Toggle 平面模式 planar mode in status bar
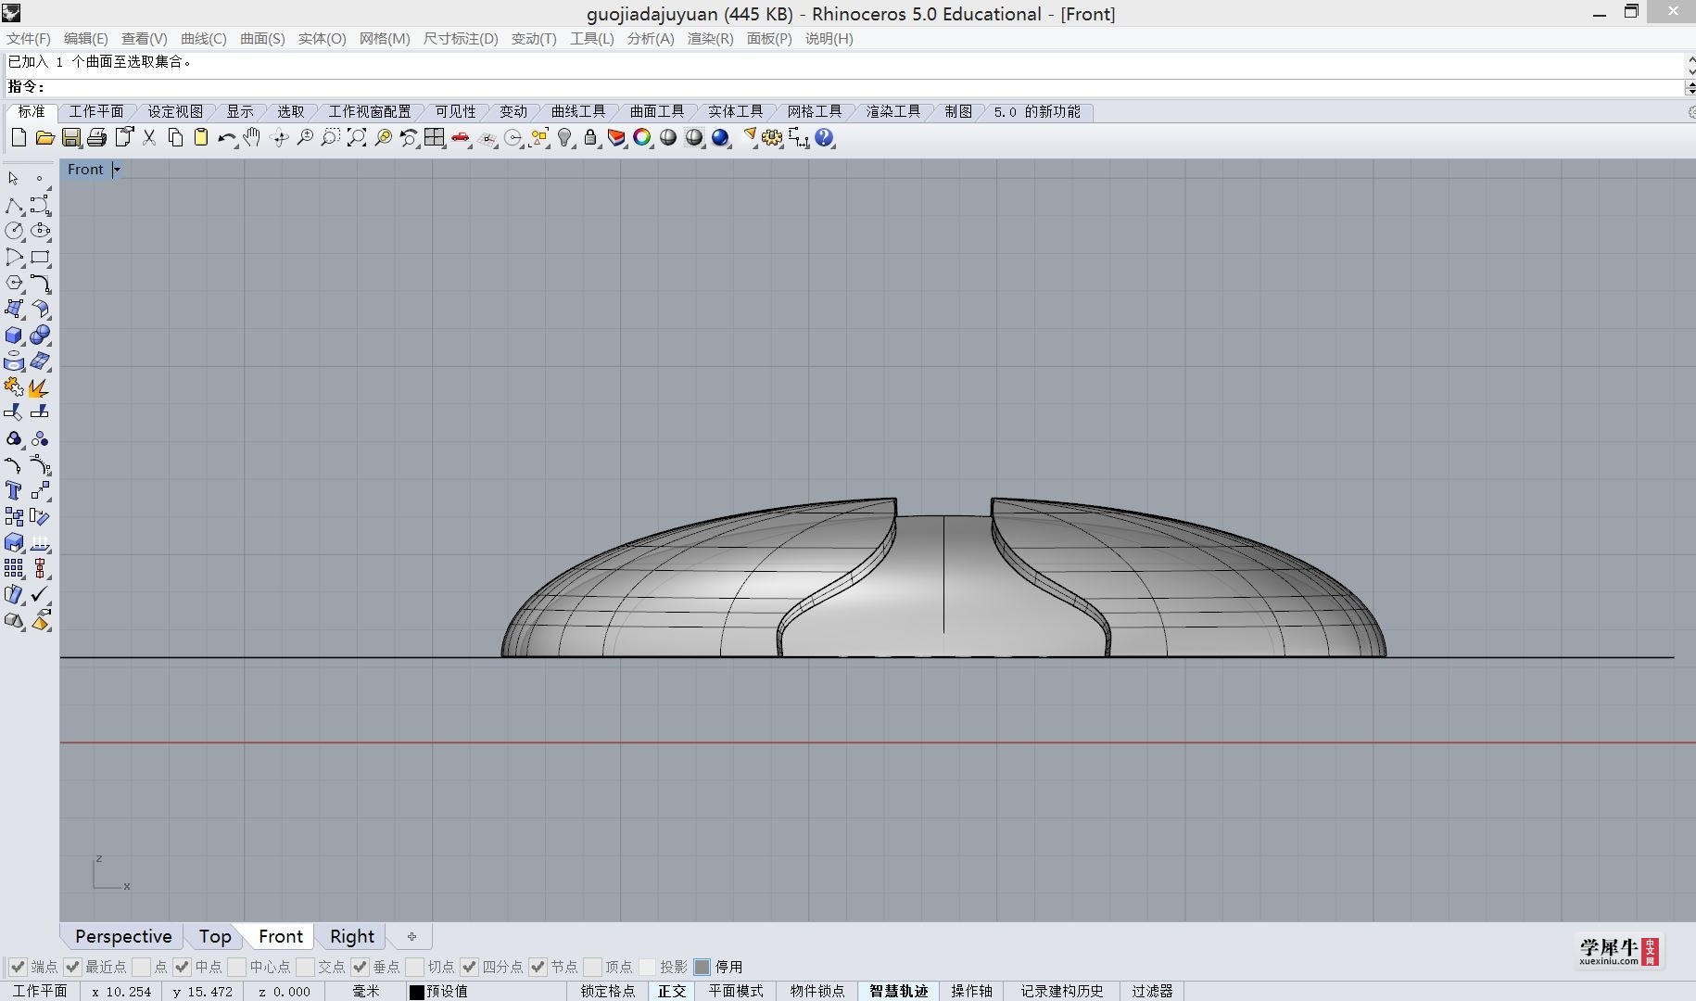 coord(736,991)
